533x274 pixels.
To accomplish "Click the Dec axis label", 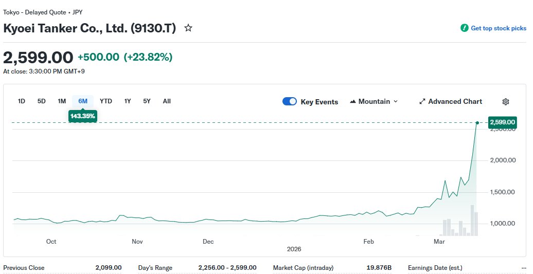I will (x=208, y=242).
